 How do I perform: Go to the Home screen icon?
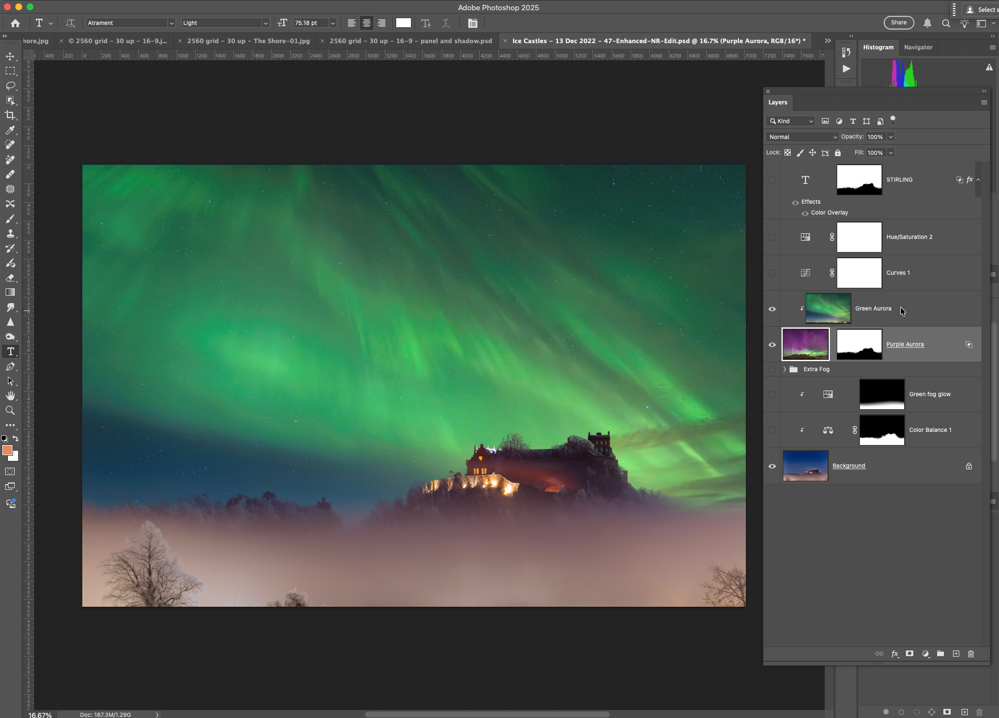(x=15, y=23)
